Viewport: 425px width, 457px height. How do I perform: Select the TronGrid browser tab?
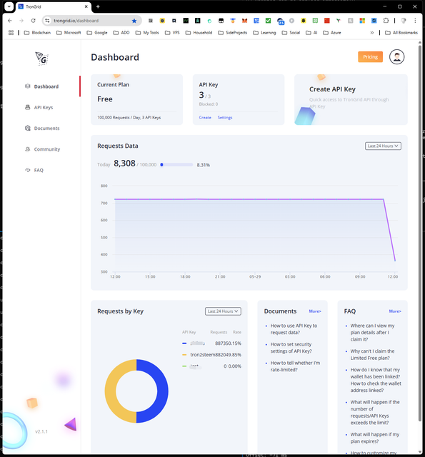(52, 6)
